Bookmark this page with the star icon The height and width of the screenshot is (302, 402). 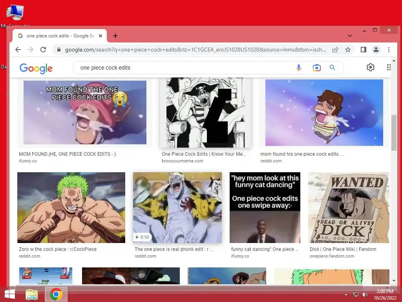[x=348, y=50]
